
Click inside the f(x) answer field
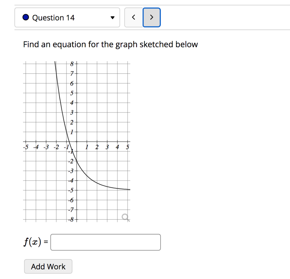point(105,242)
